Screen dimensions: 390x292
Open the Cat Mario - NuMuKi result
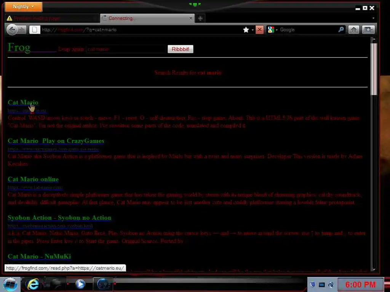pyautogui.click(x=39, y=256)
